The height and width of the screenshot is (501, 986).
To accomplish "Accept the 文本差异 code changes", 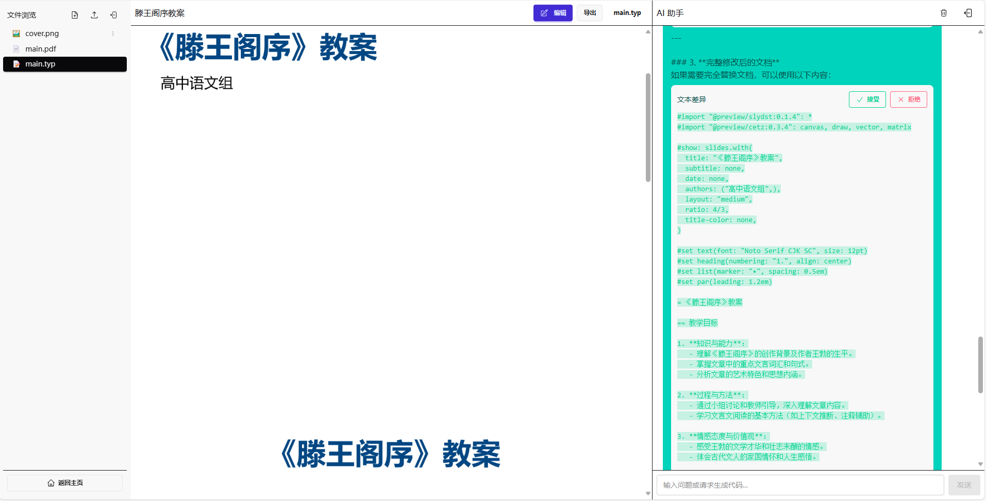I will 867,99.
